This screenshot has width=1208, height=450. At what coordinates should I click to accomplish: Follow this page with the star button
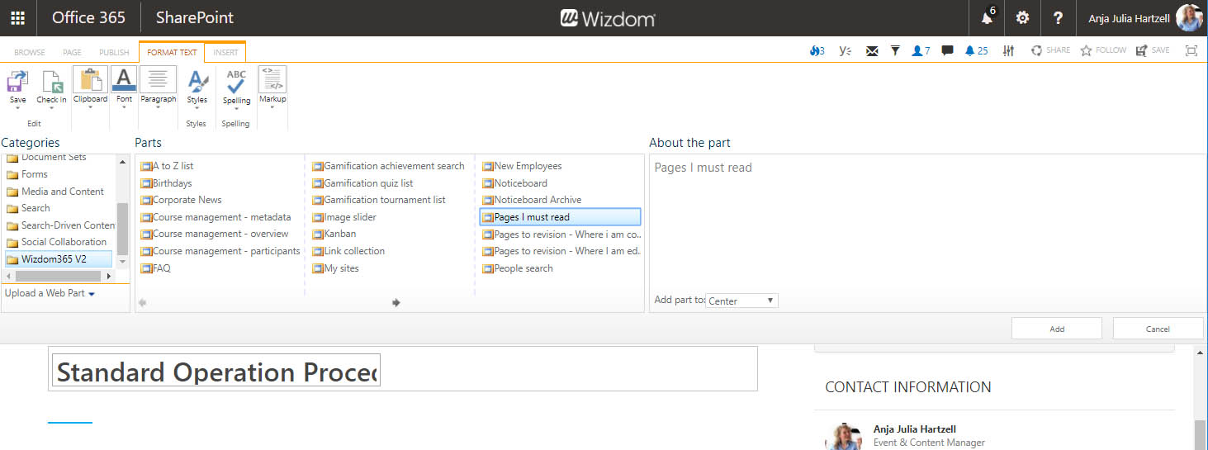pyautogui.click(x=1103, y=50)
